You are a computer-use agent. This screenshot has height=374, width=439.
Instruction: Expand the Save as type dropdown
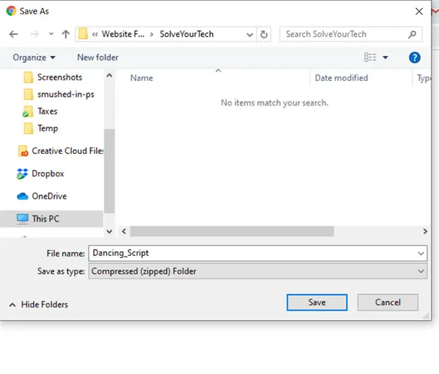tap(421, 271)
